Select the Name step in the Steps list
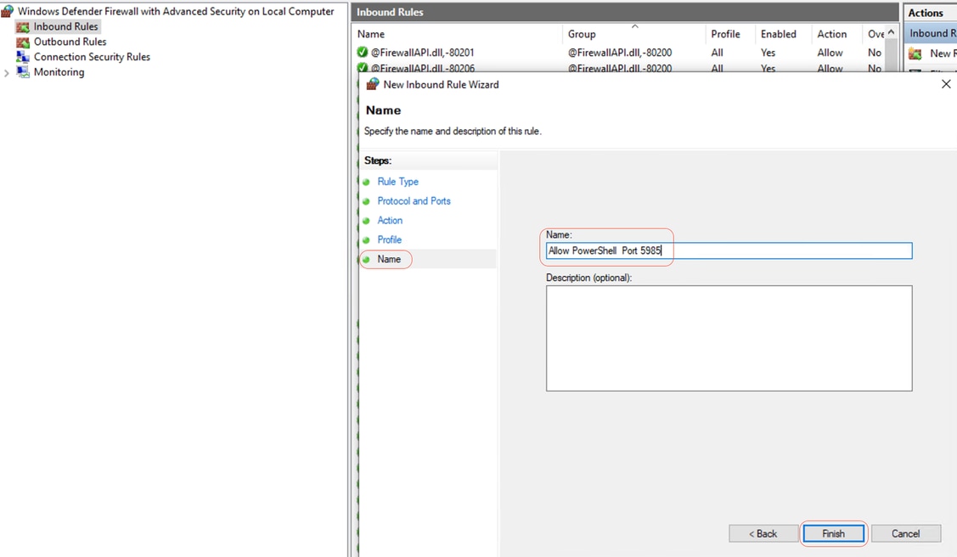This screenshot has height=557, width=957. [389, 259]
